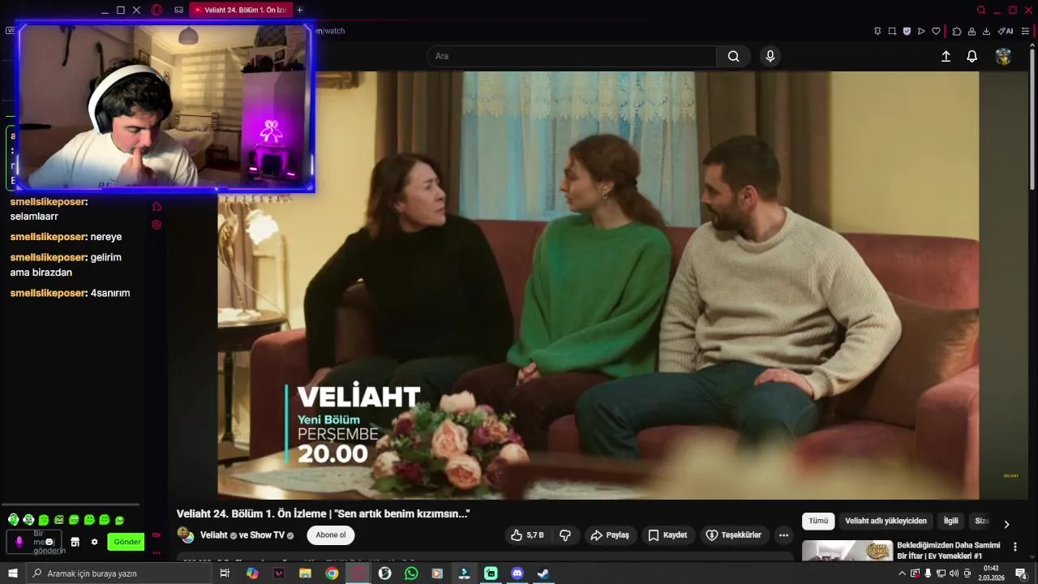Open volume control in system tray
Image resolution: width=1038 pixels, height=584 pixels.
click(954, 573)
